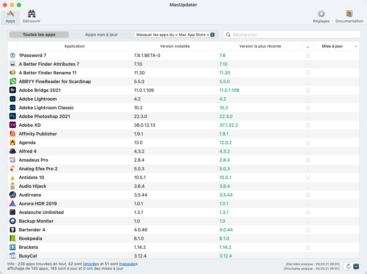Click the Dernière analyse status text
Viewport: 367px width, 274px height.
[x=313, y=264]
